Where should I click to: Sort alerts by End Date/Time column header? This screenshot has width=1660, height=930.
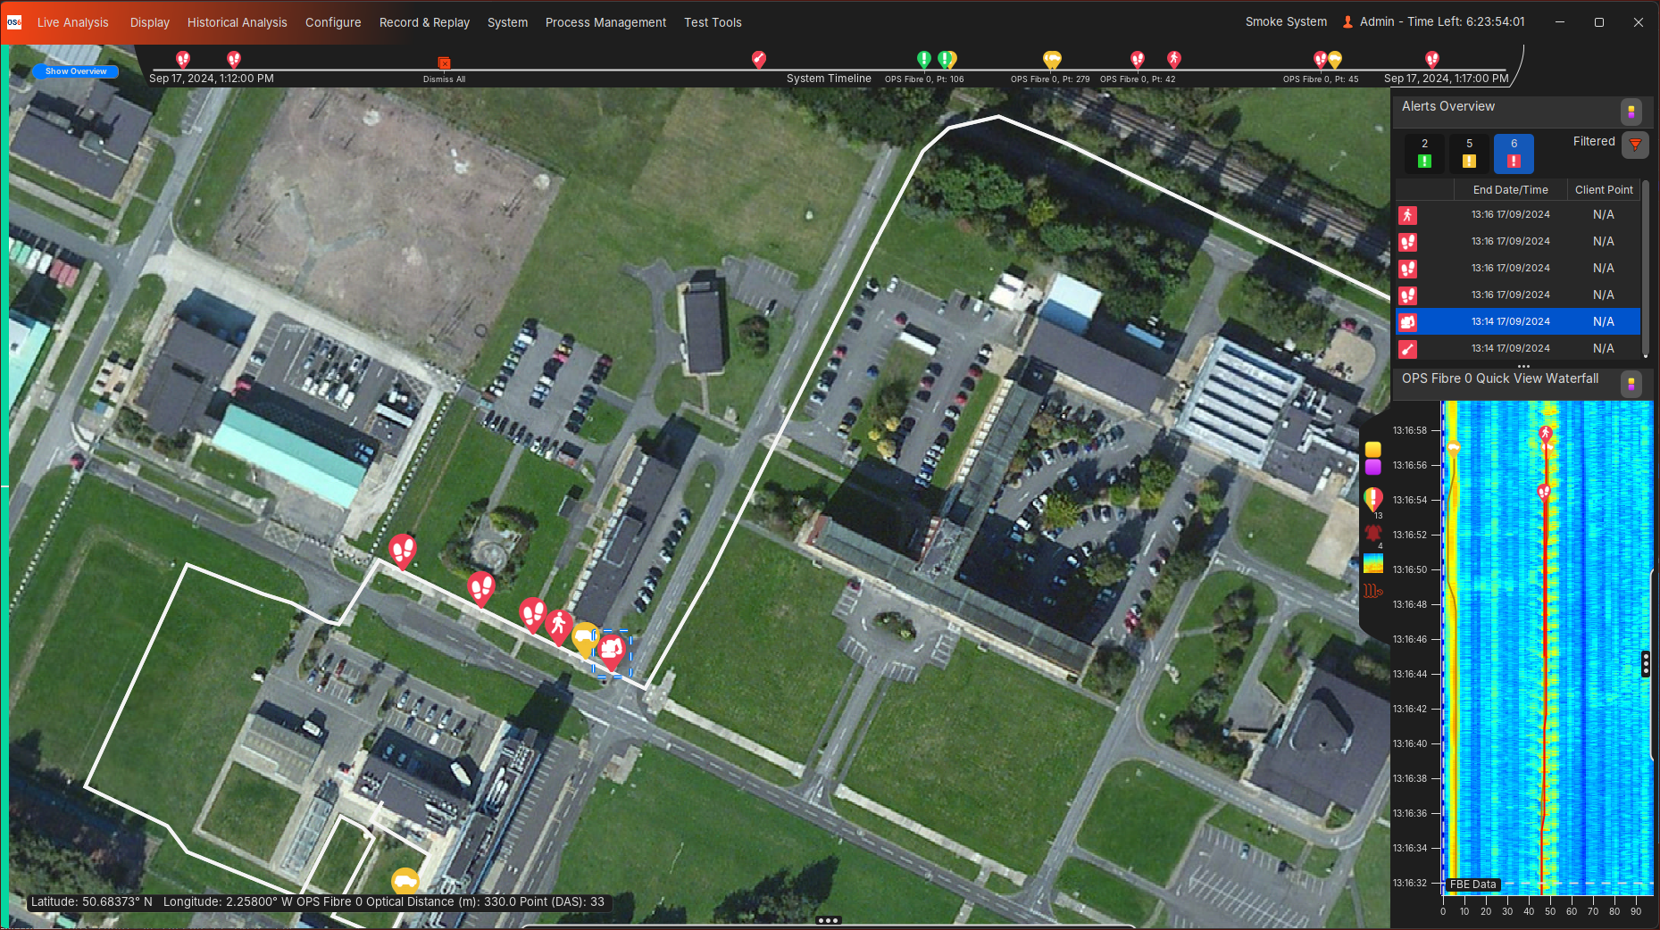(x=1510, y=190)
